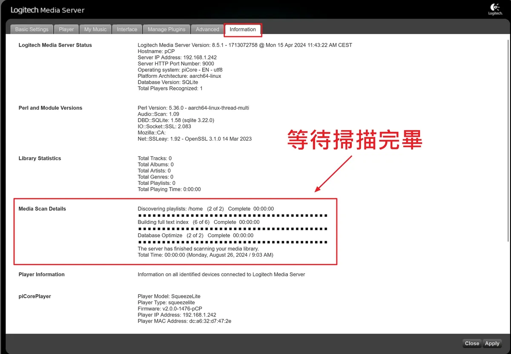The image size is (511, 354).
Task: Click the Logitech Media Server title
Action: 47,10
